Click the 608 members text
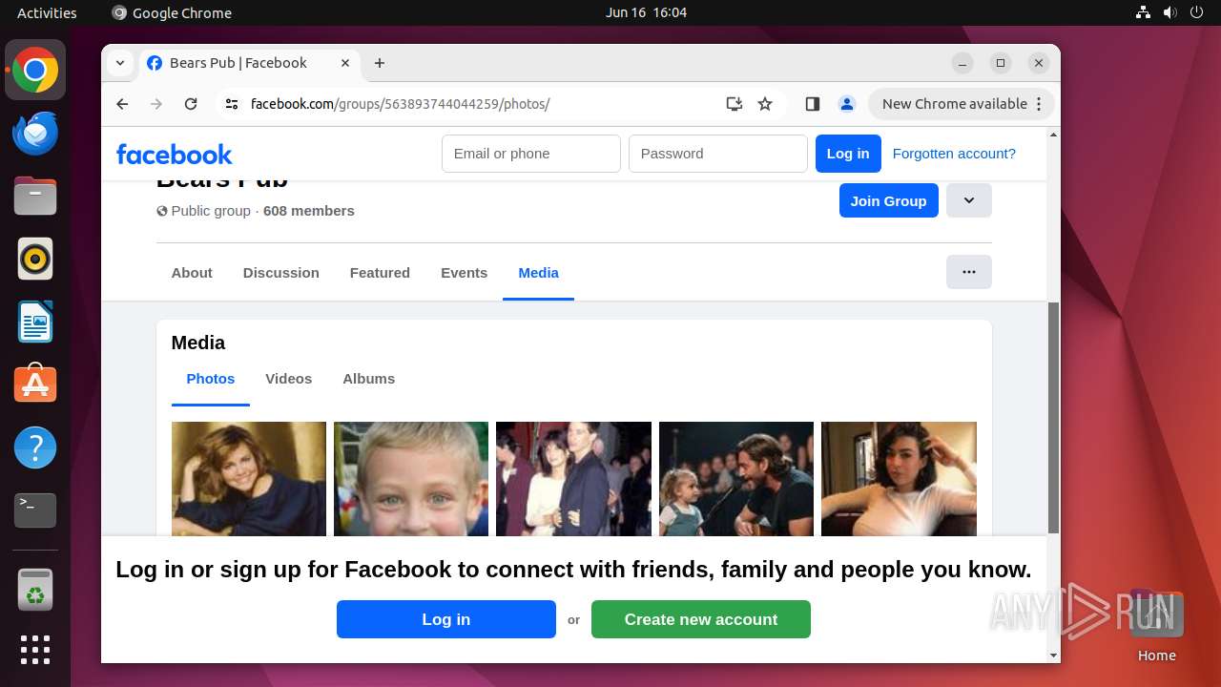Image resolution: width=1221 pixels, height=687 pixels. (x=309, y=211)
